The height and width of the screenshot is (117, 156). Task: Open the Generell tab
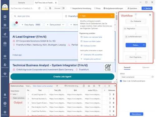[127, 67]
